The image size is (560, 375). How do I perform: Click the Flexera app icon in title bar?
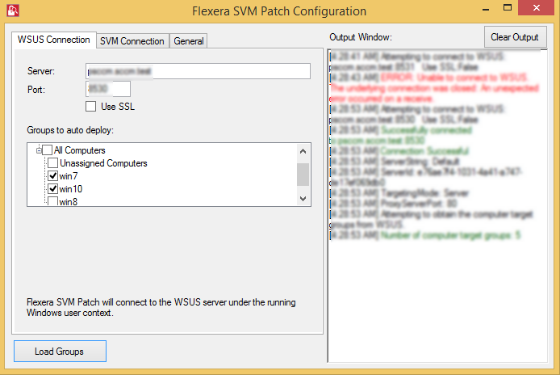point(12,11)
